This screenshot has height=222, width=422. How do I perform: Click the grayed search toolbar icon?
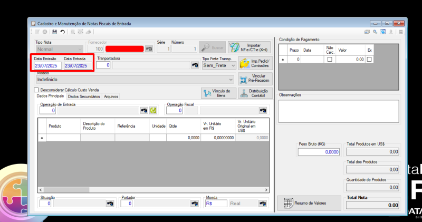[x=73, y=32]
